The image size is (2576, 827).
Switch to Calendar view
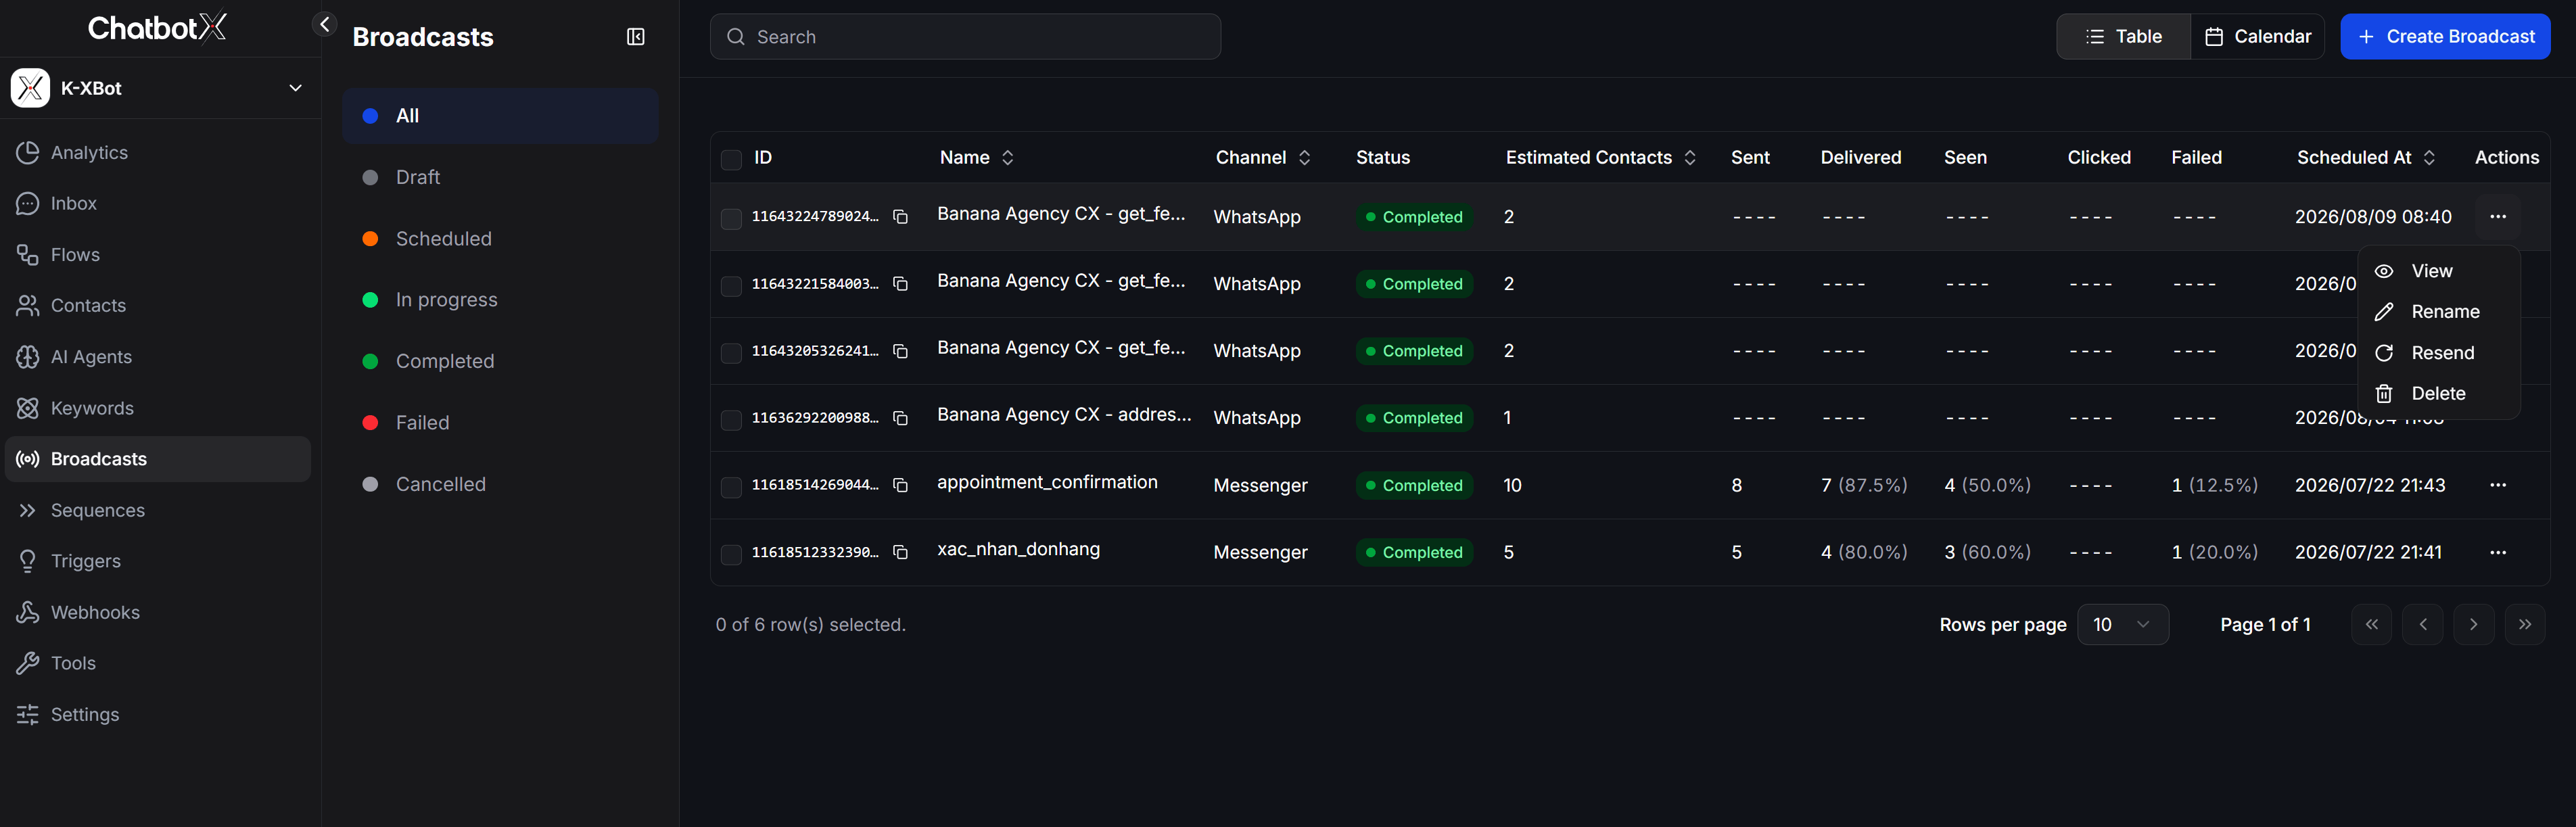2257,36
